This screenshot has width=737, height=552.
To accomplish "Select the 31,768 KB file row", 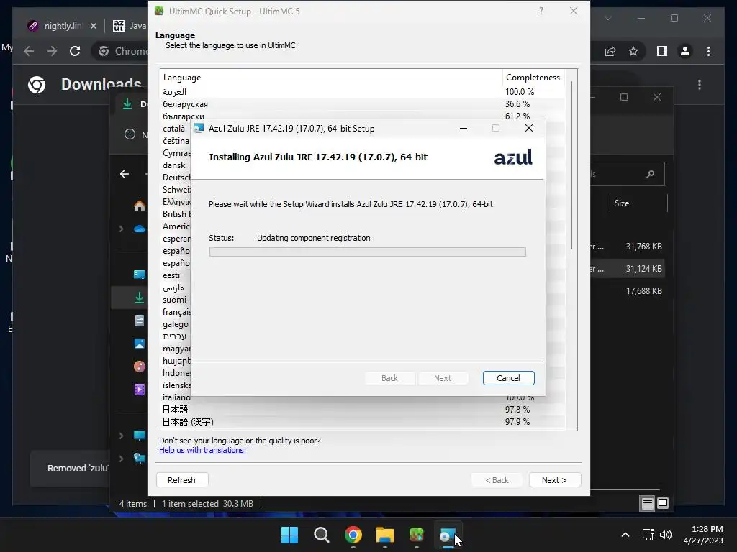I will point(628,247).
